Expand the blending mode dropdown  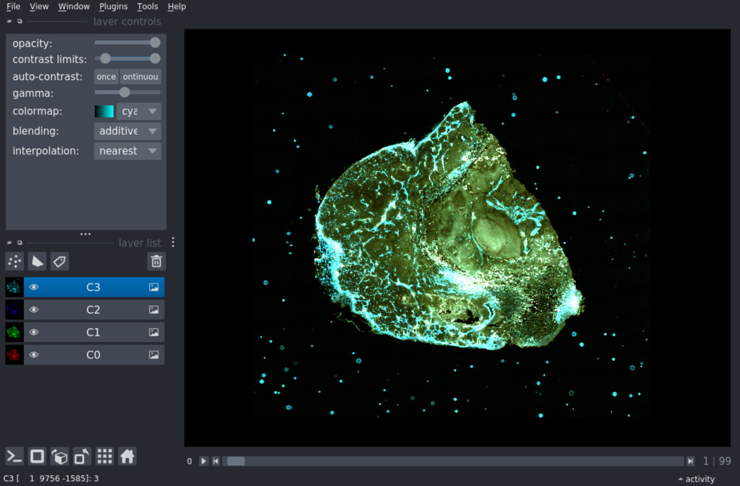(x=127, y=131)
